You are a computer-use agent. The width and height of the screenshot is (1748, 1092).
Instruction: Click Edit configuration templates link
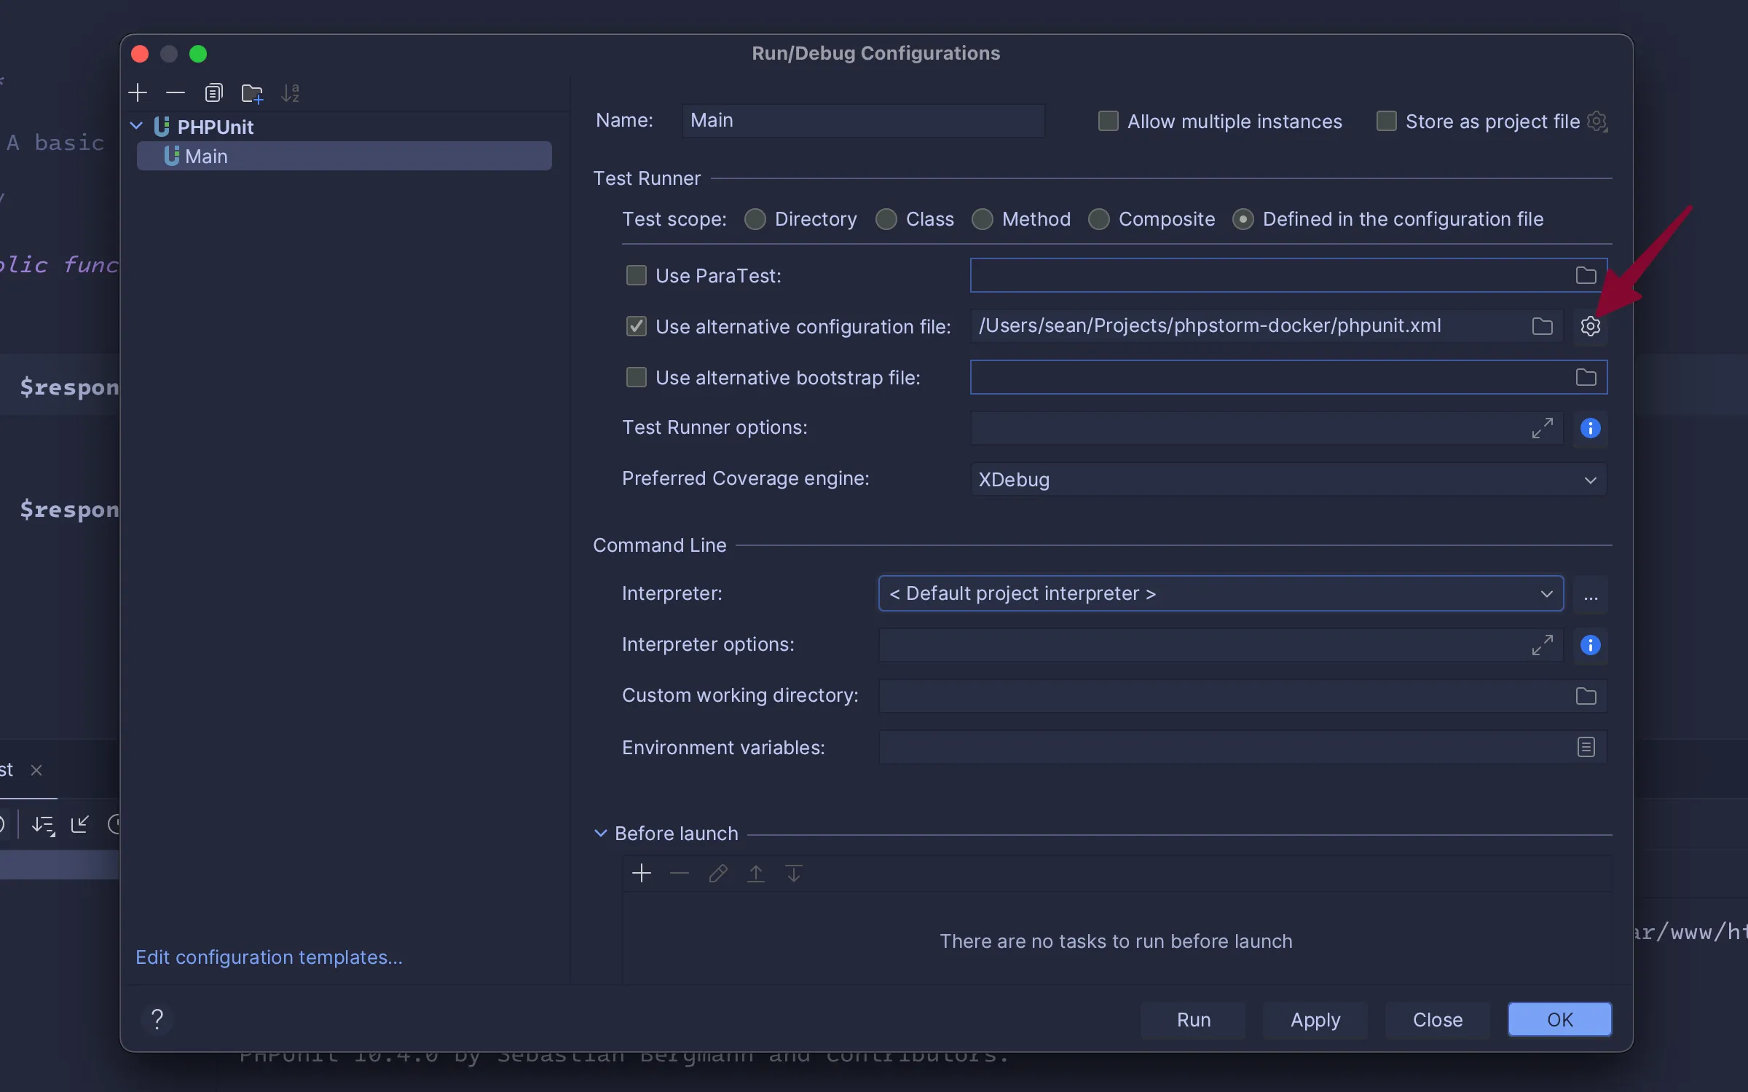[269, 957]
